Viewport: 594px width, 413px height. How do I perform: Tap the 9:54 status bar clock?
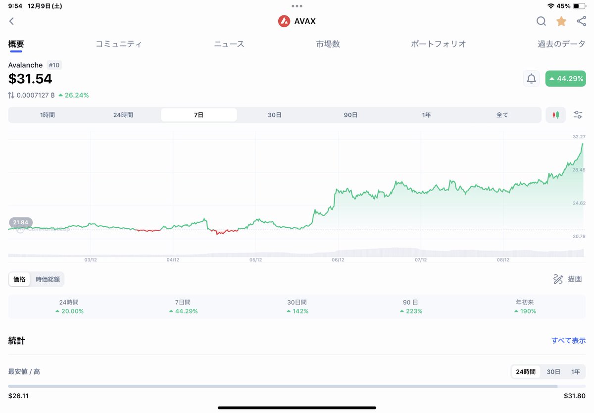click(15, 6)
